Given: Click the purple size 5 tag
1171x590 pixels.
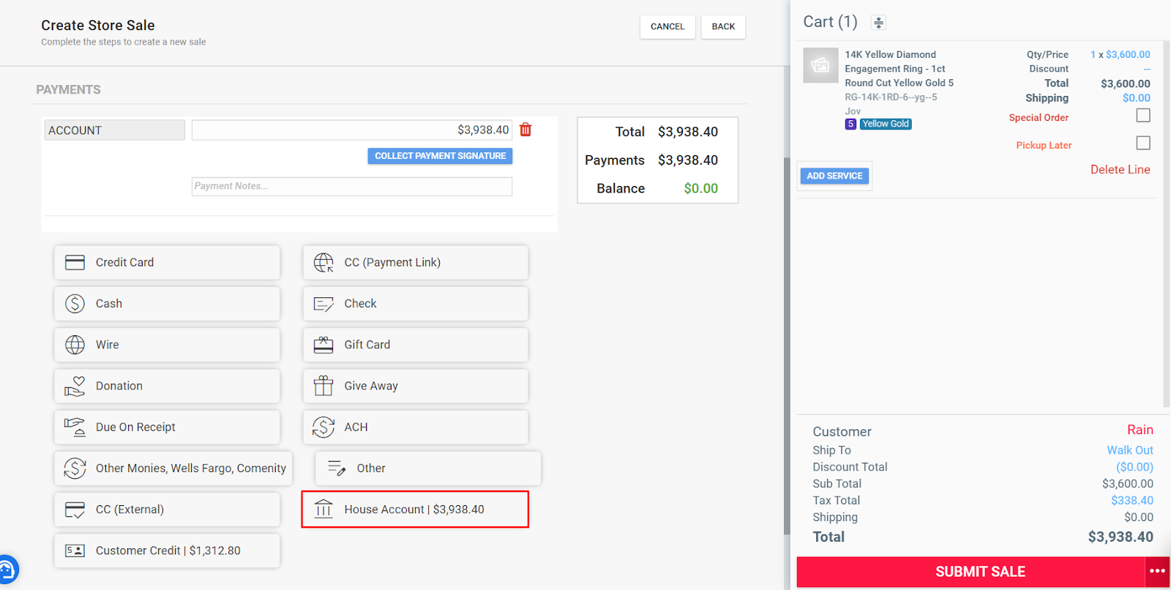Looking at the screenshot, I should pyautogui.click(x=850, y=124).
